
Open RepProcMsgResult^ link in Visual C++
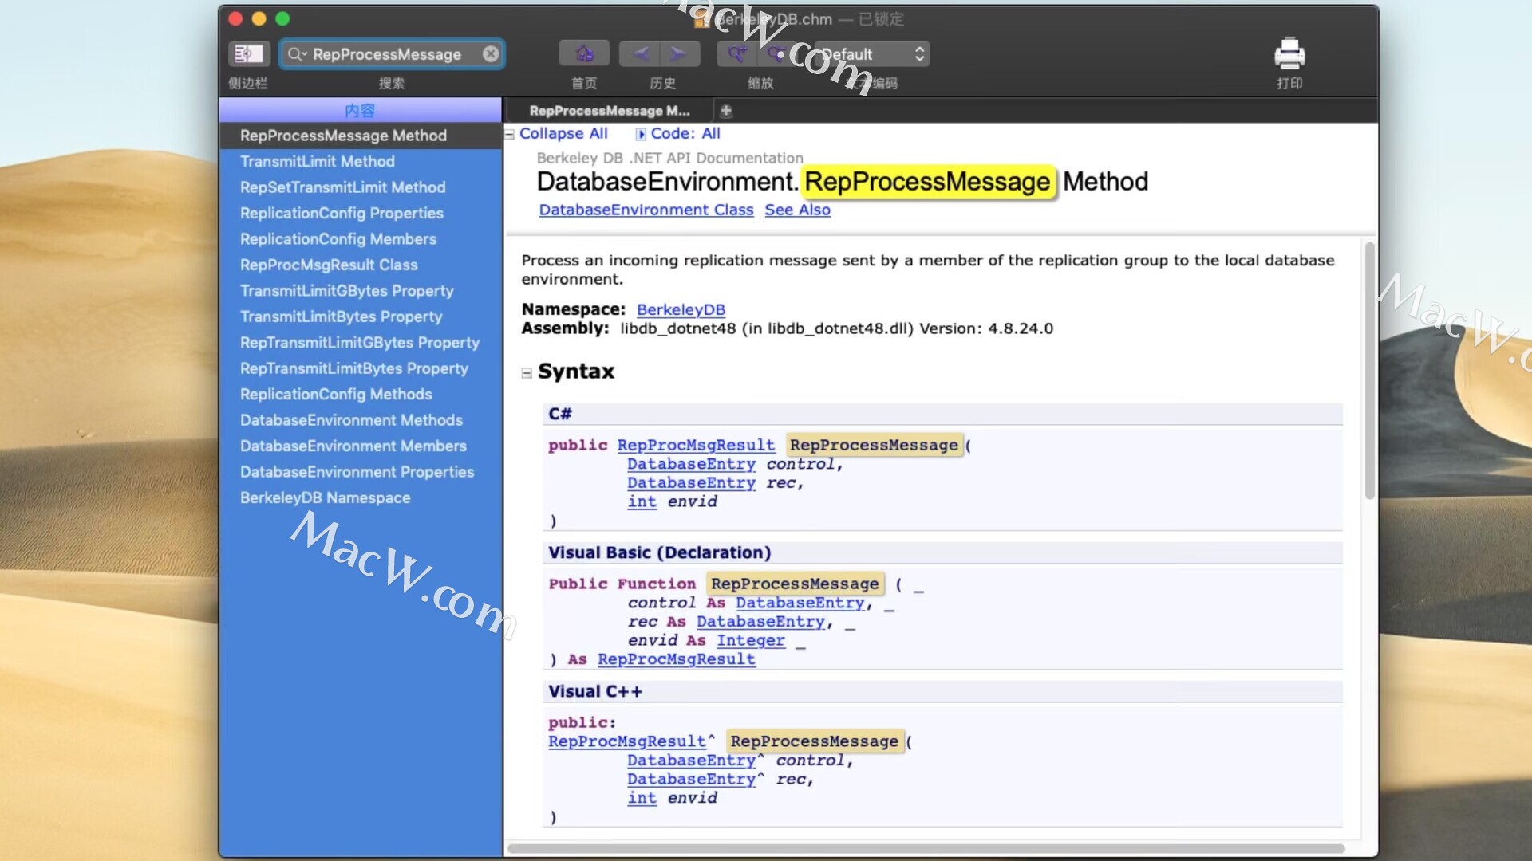pyautogui.click(x=627, y=742)
